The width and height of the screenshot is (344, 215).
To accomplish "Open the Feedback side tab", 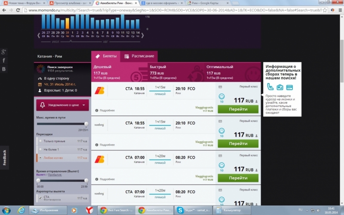I will coord(4,158).
